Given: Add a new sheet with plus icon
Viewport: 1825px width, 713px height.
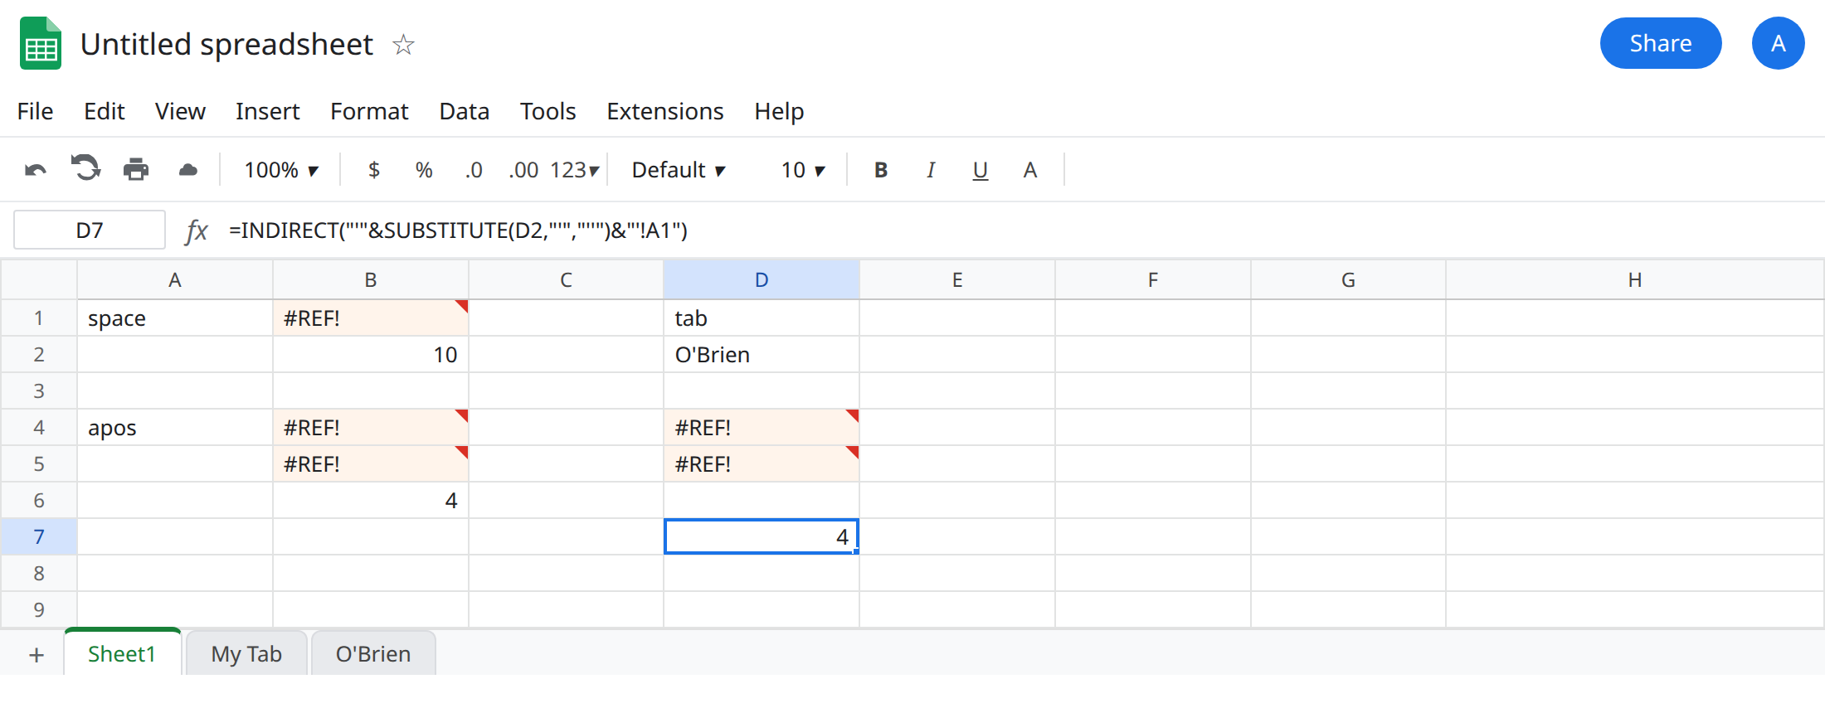Looking at the screenshot, I should pos(36,655).
